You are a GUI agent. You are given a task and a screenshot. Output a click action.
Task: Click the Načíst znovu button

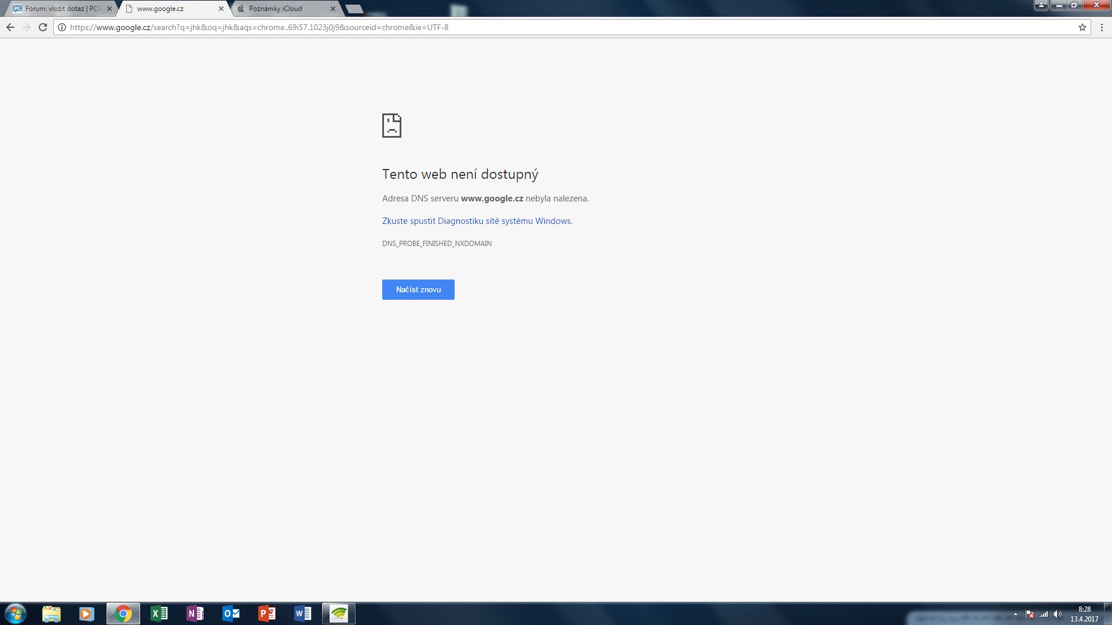pyautogui.click(x=418, y=289)
